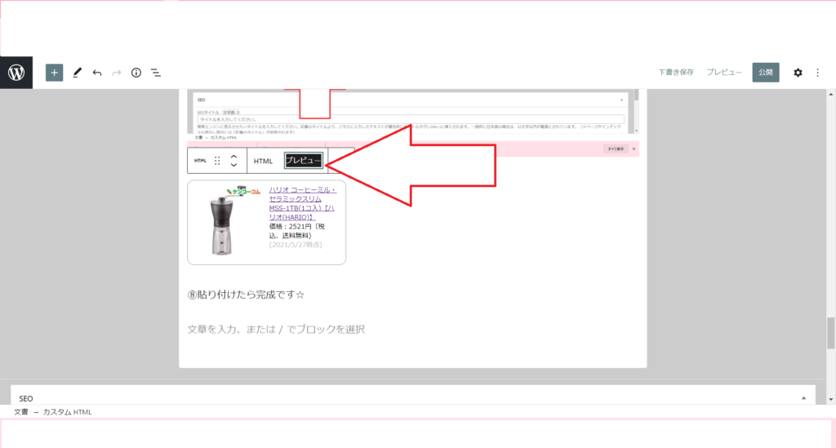836x448 pixels.
Task: Grab the block drag handle
Action: [x=217, y=160]
